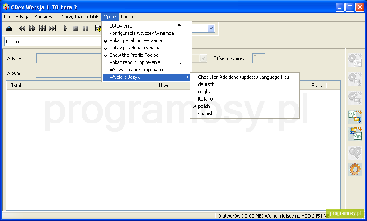Select deutsch language entry

click(x=245, y=84)
